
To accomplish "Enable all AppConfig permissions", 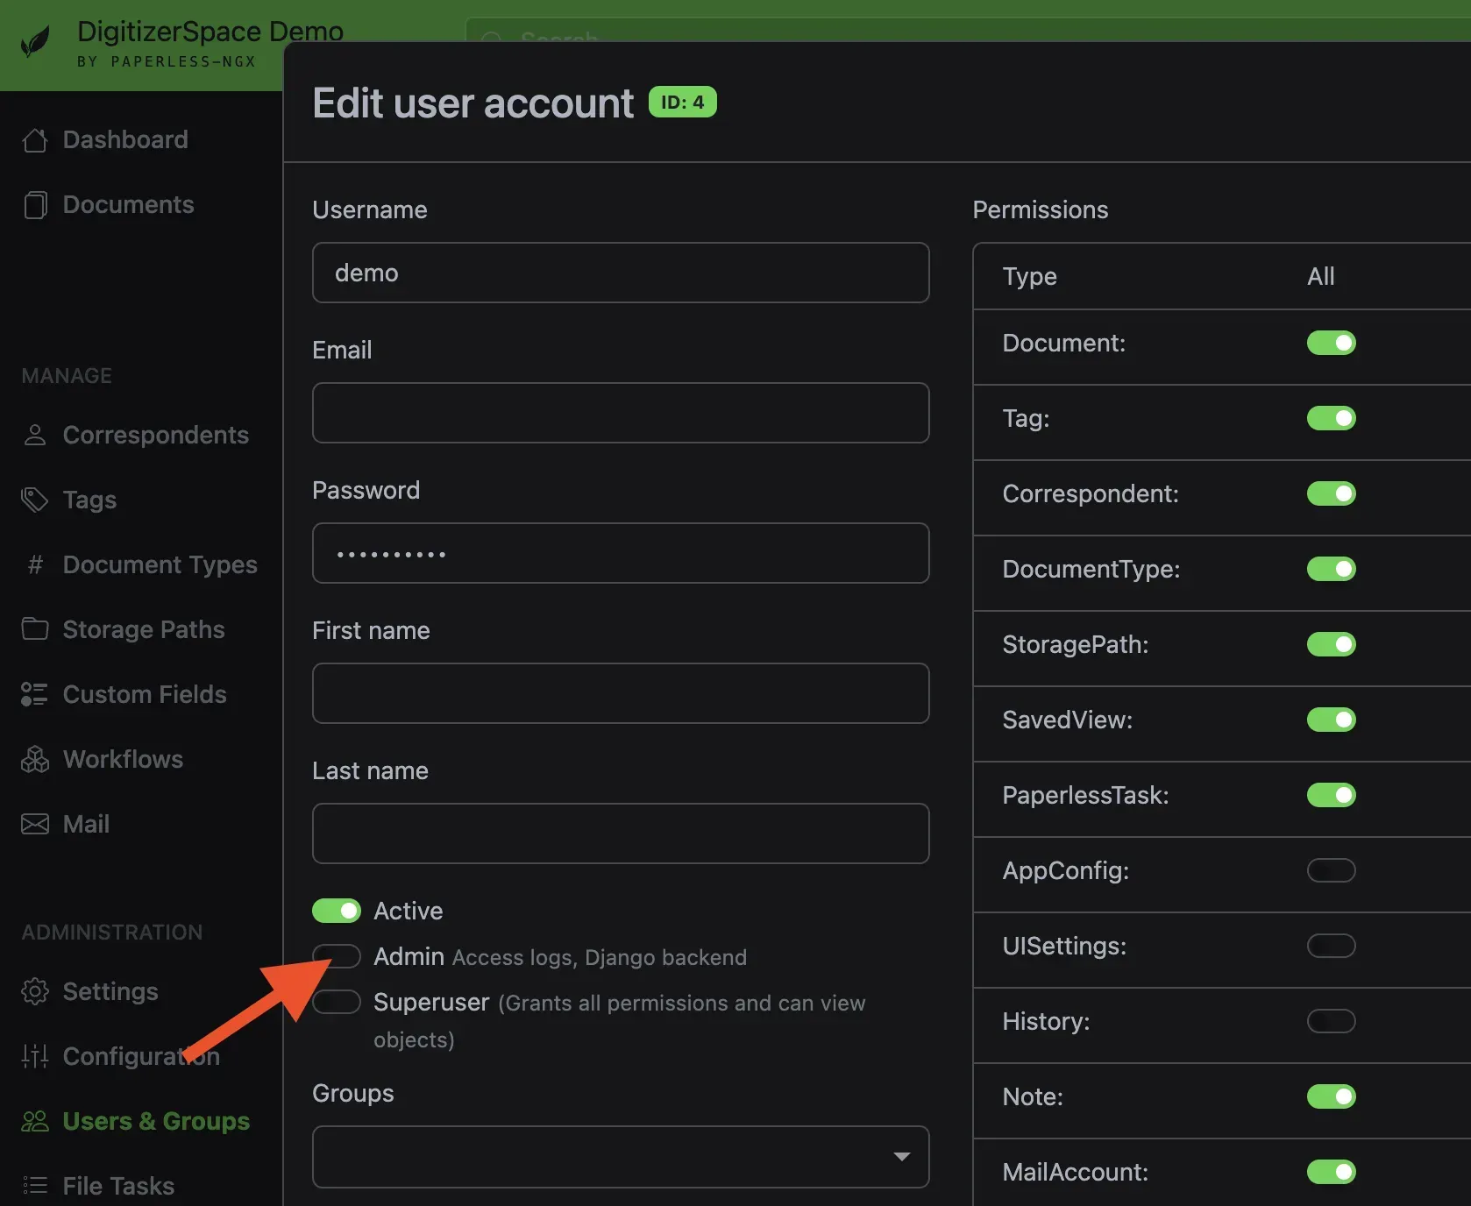I will pos(1331,870).
